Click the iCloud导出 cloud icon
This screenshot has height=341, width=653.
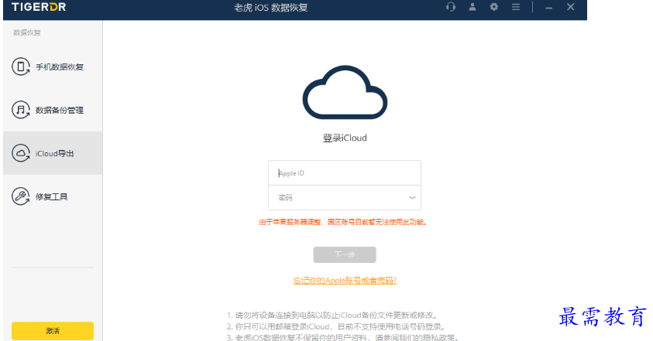pyautogui.click(x=20, y=153)
